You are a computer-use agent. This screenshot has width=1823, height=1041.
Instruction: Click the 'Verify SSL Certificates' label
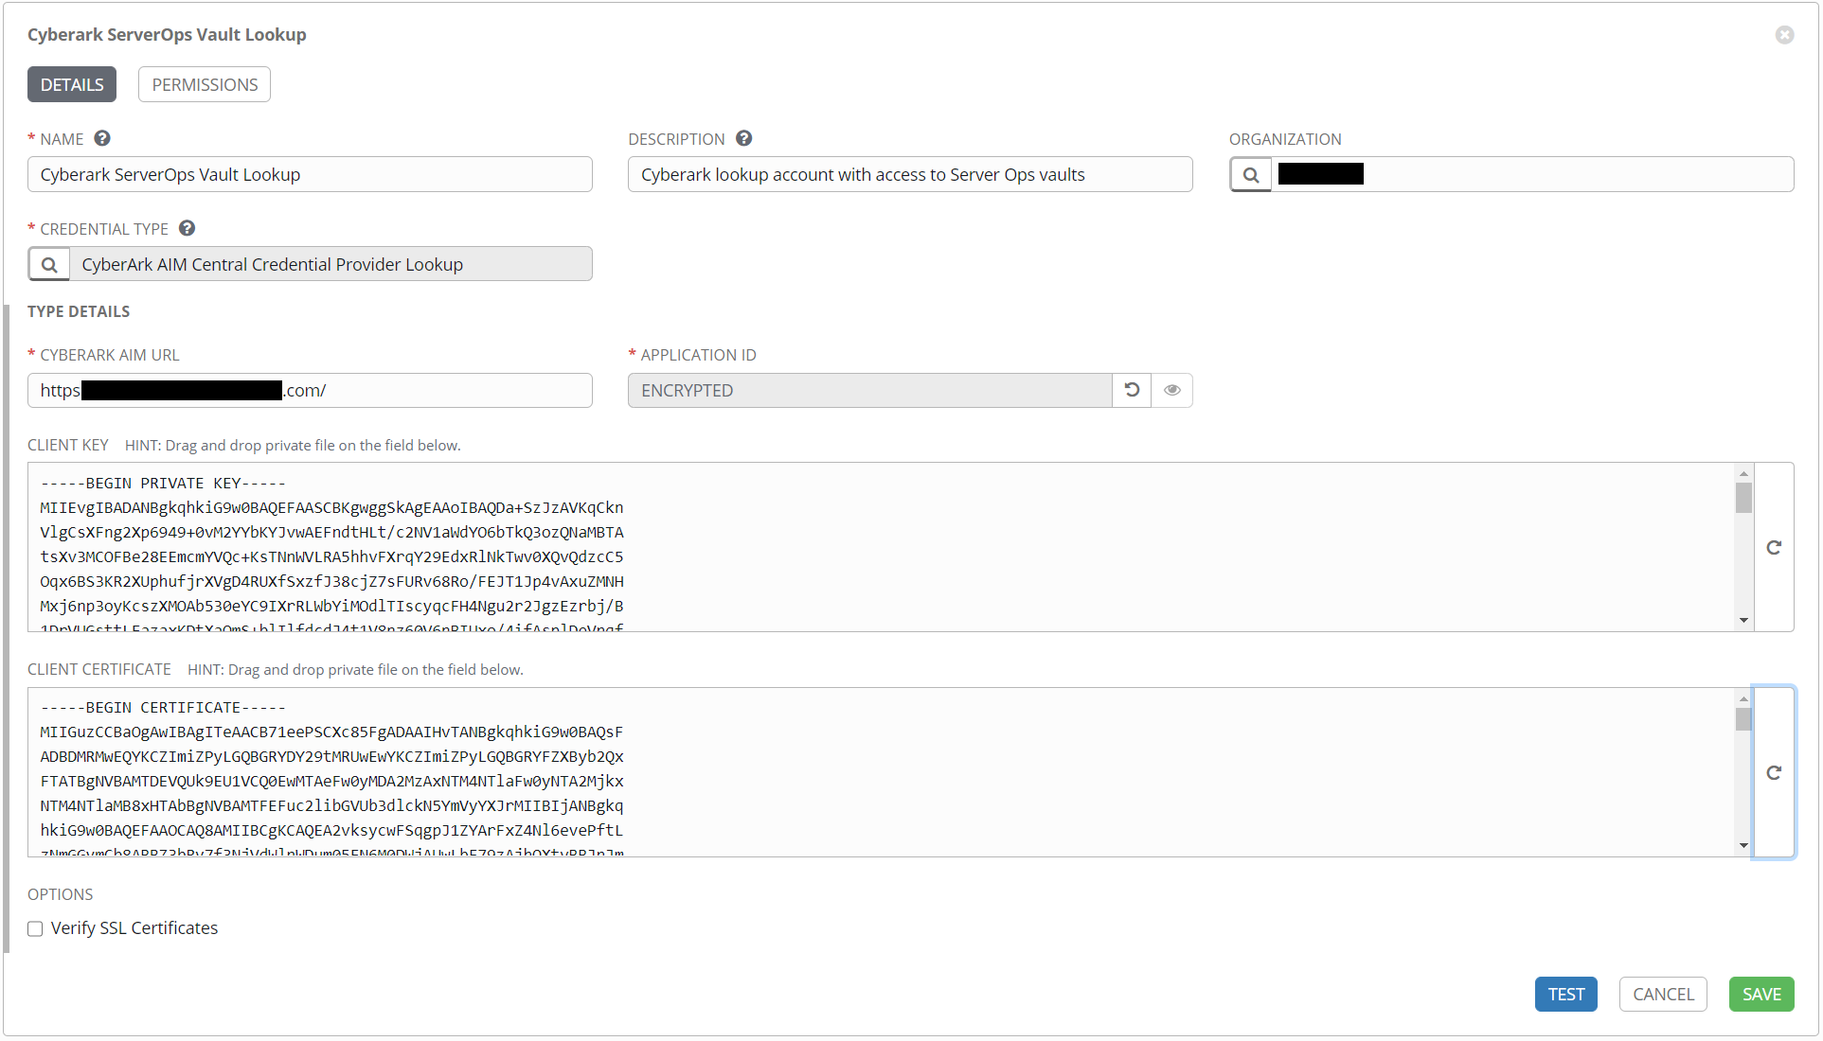pos(134,928)
